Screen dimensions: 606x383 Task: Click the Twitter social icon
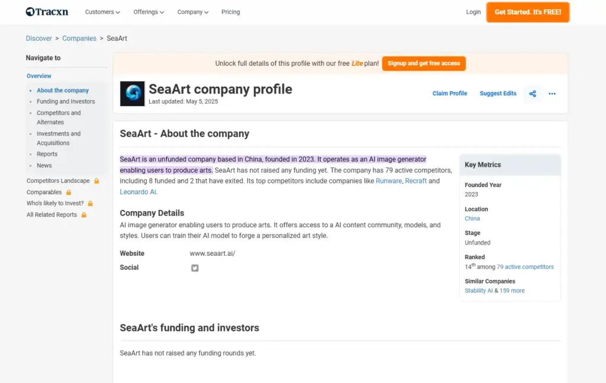[x=195, y=268]
